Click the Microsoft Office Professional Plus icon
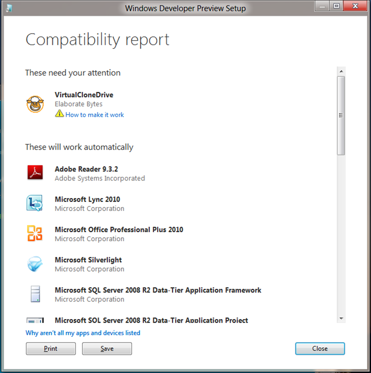Image resolution: width=371 pixels, height=373 pixels. [35, 234]
